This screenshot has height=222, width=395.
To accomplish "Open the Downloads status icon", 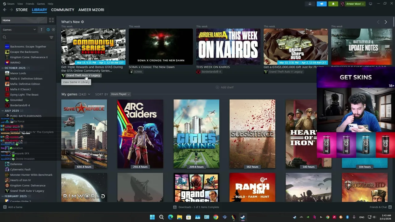I will pos(175,207).
